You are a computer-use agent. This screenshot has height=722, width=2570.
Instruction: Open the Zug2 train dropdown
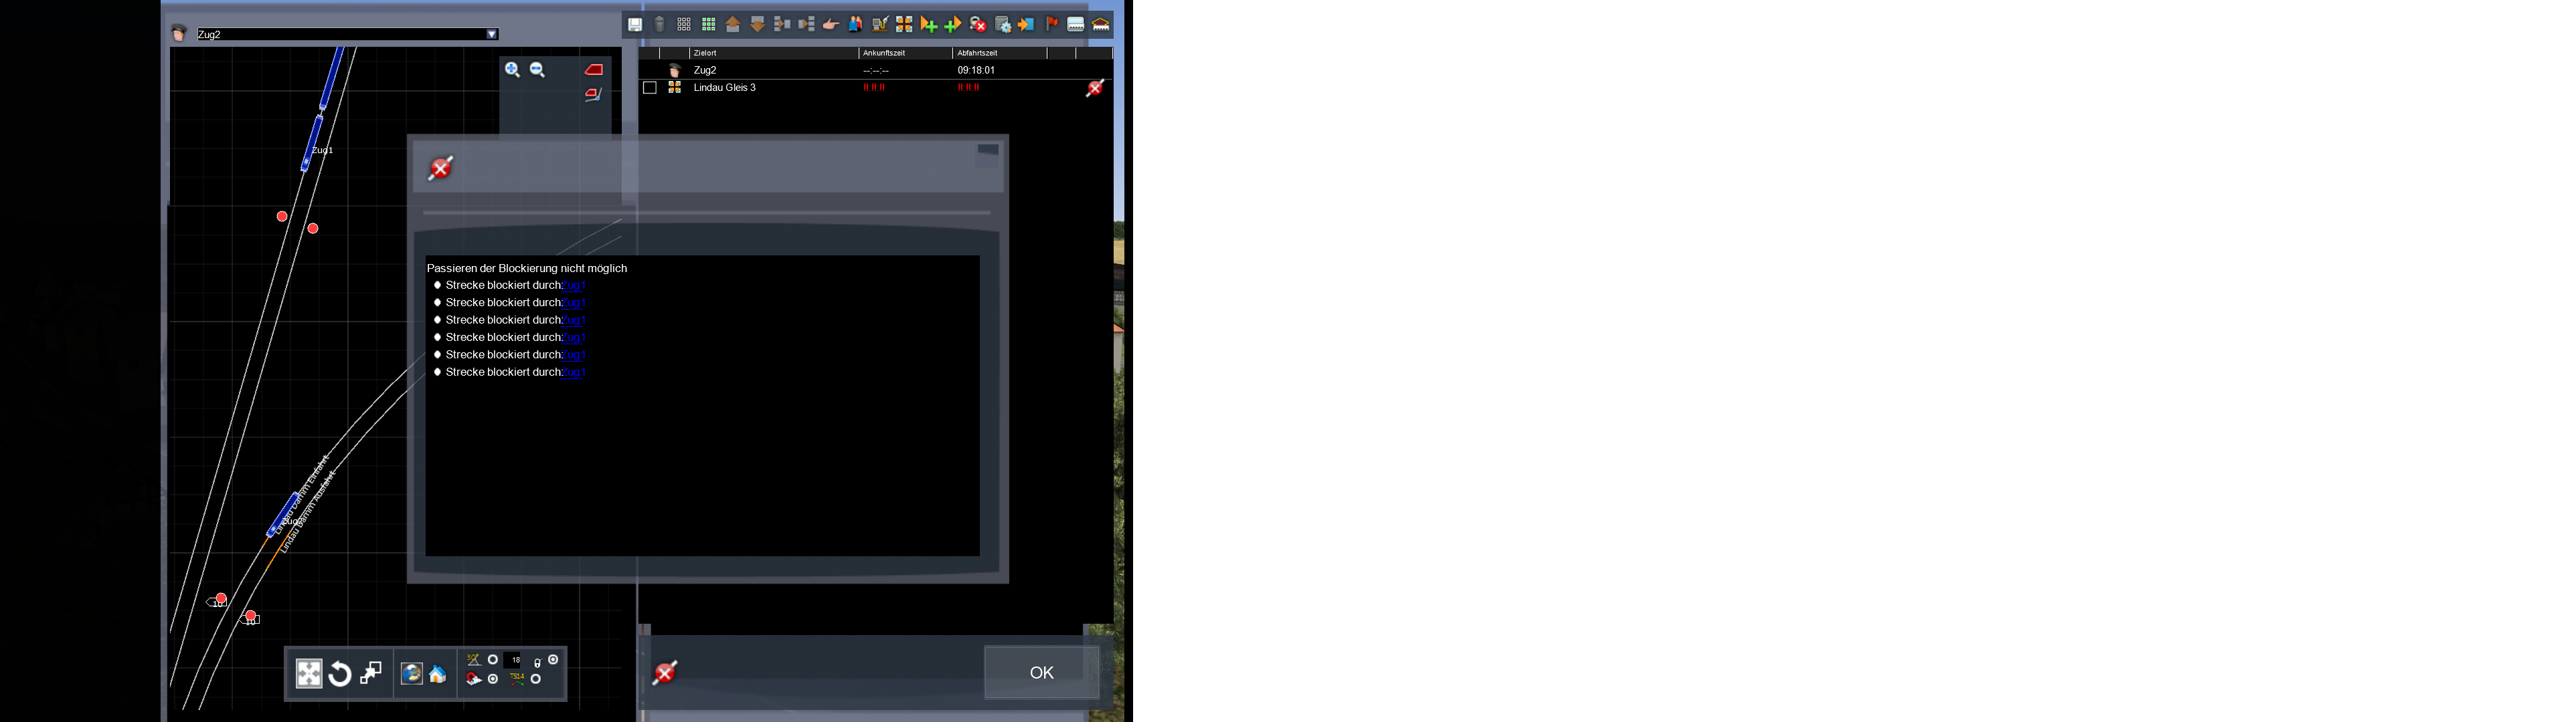coord(492,34)
